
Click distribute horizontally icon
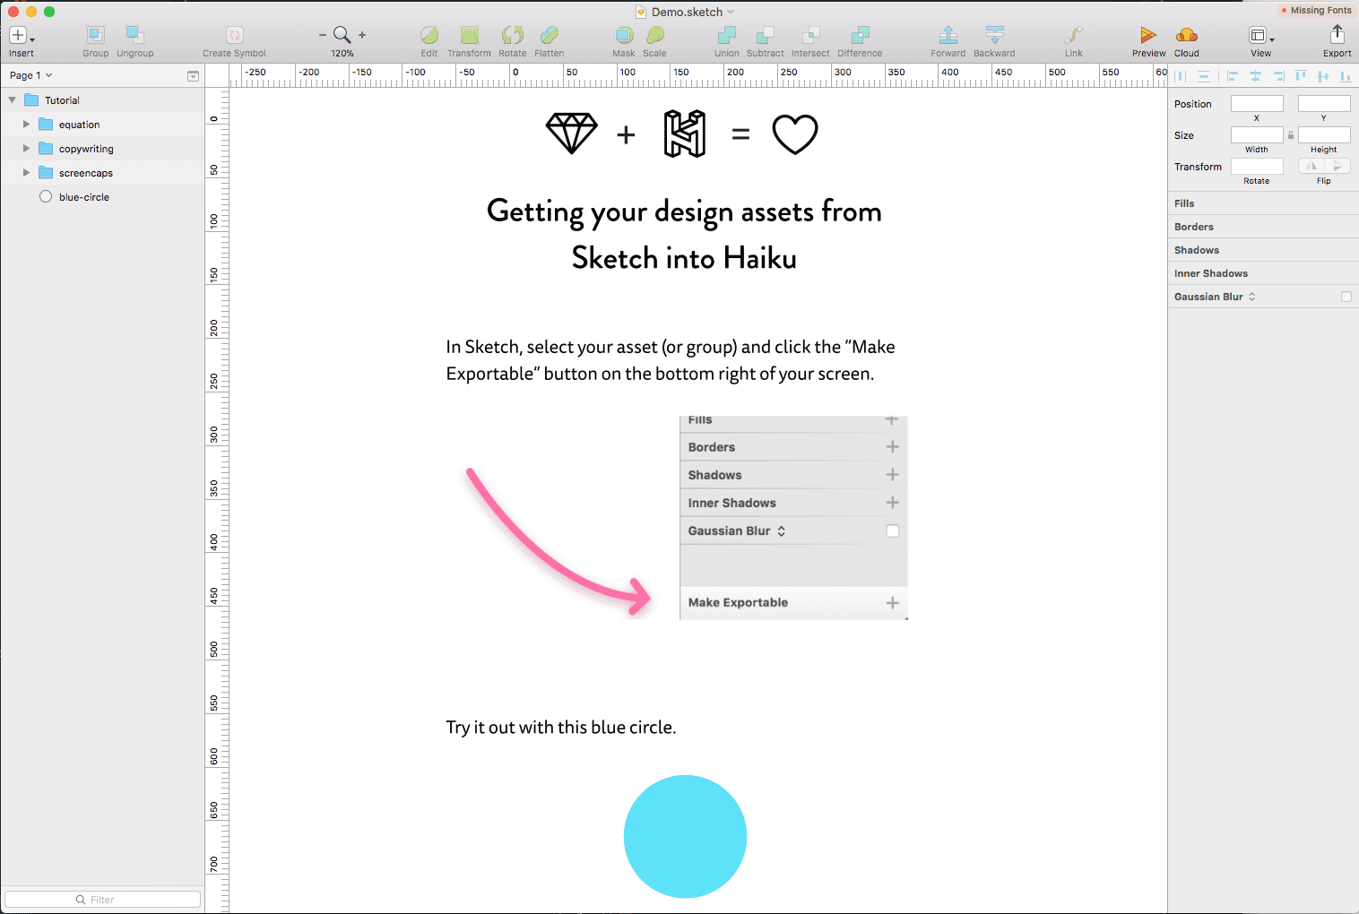(1181, 76)
